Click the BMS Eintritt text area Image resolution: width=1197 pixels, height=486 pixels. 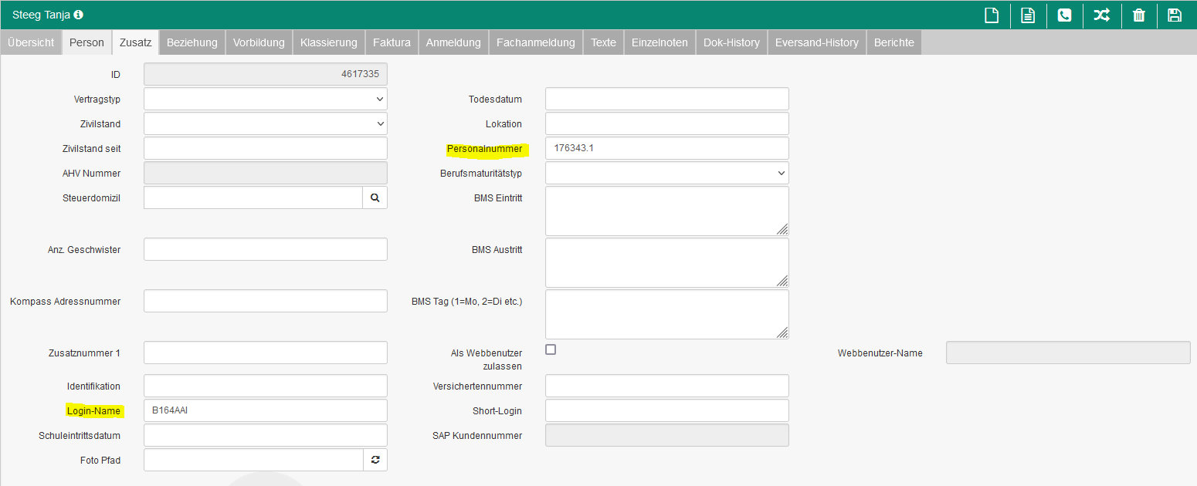click(667, 211)
